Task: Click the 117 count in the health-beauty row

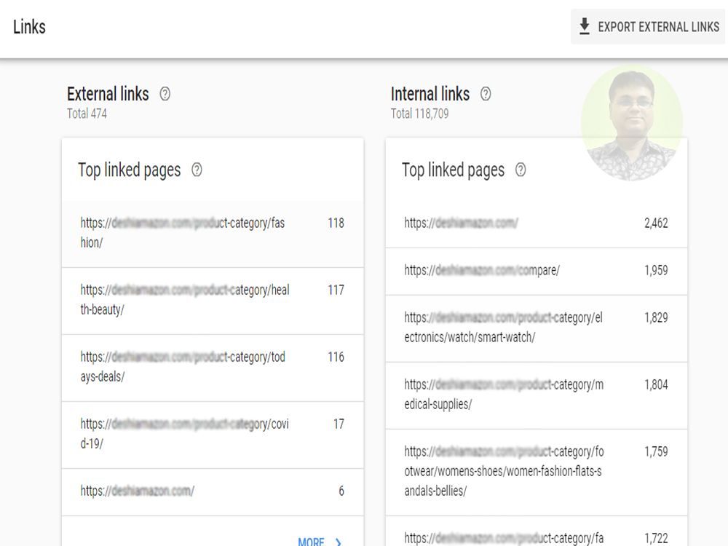Action: click(336, 290)
